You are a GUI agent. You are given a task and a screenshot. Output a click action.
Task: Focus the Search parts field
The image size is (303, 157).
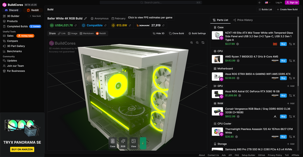tap(151, 2)
